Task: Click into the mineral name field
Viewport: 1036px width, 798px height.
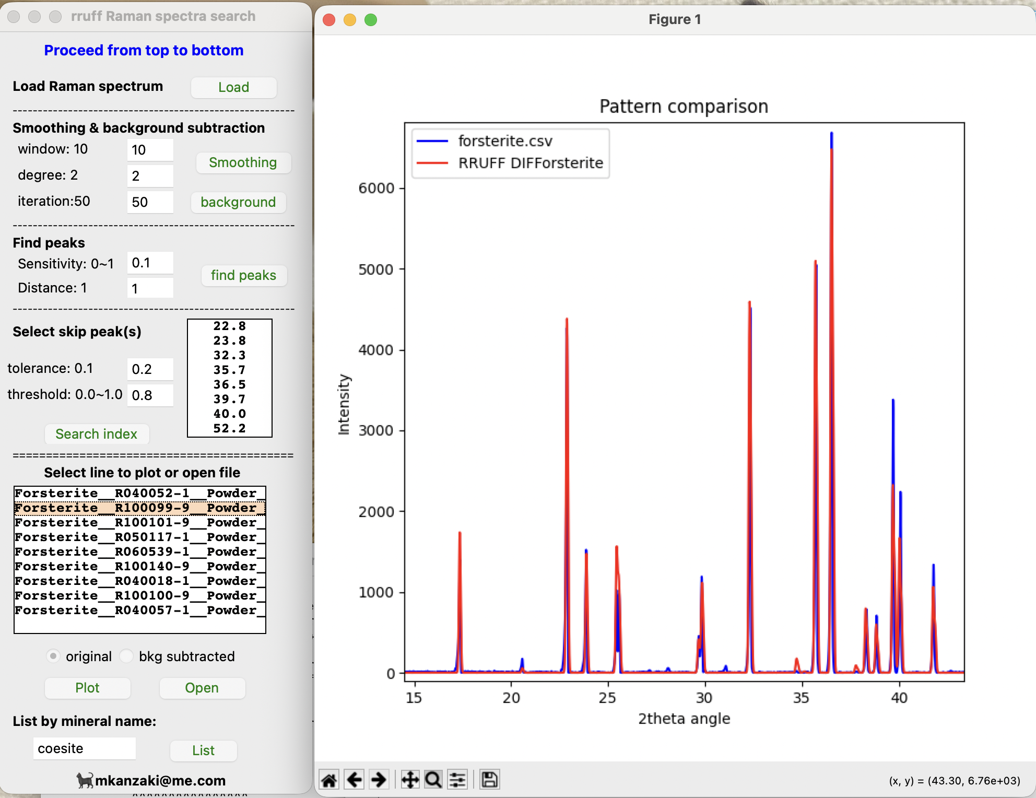Action: click(x=84, y=748)
